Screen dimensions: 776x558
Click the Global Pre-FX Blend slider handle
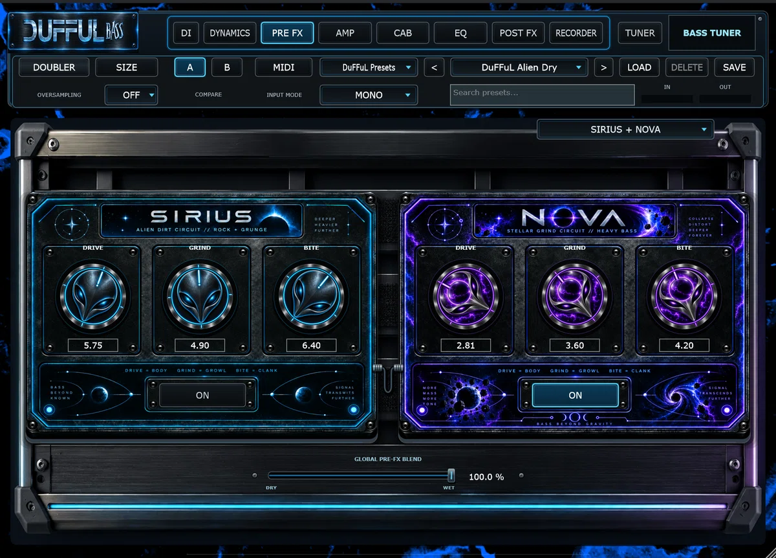[x=451, y=476]
